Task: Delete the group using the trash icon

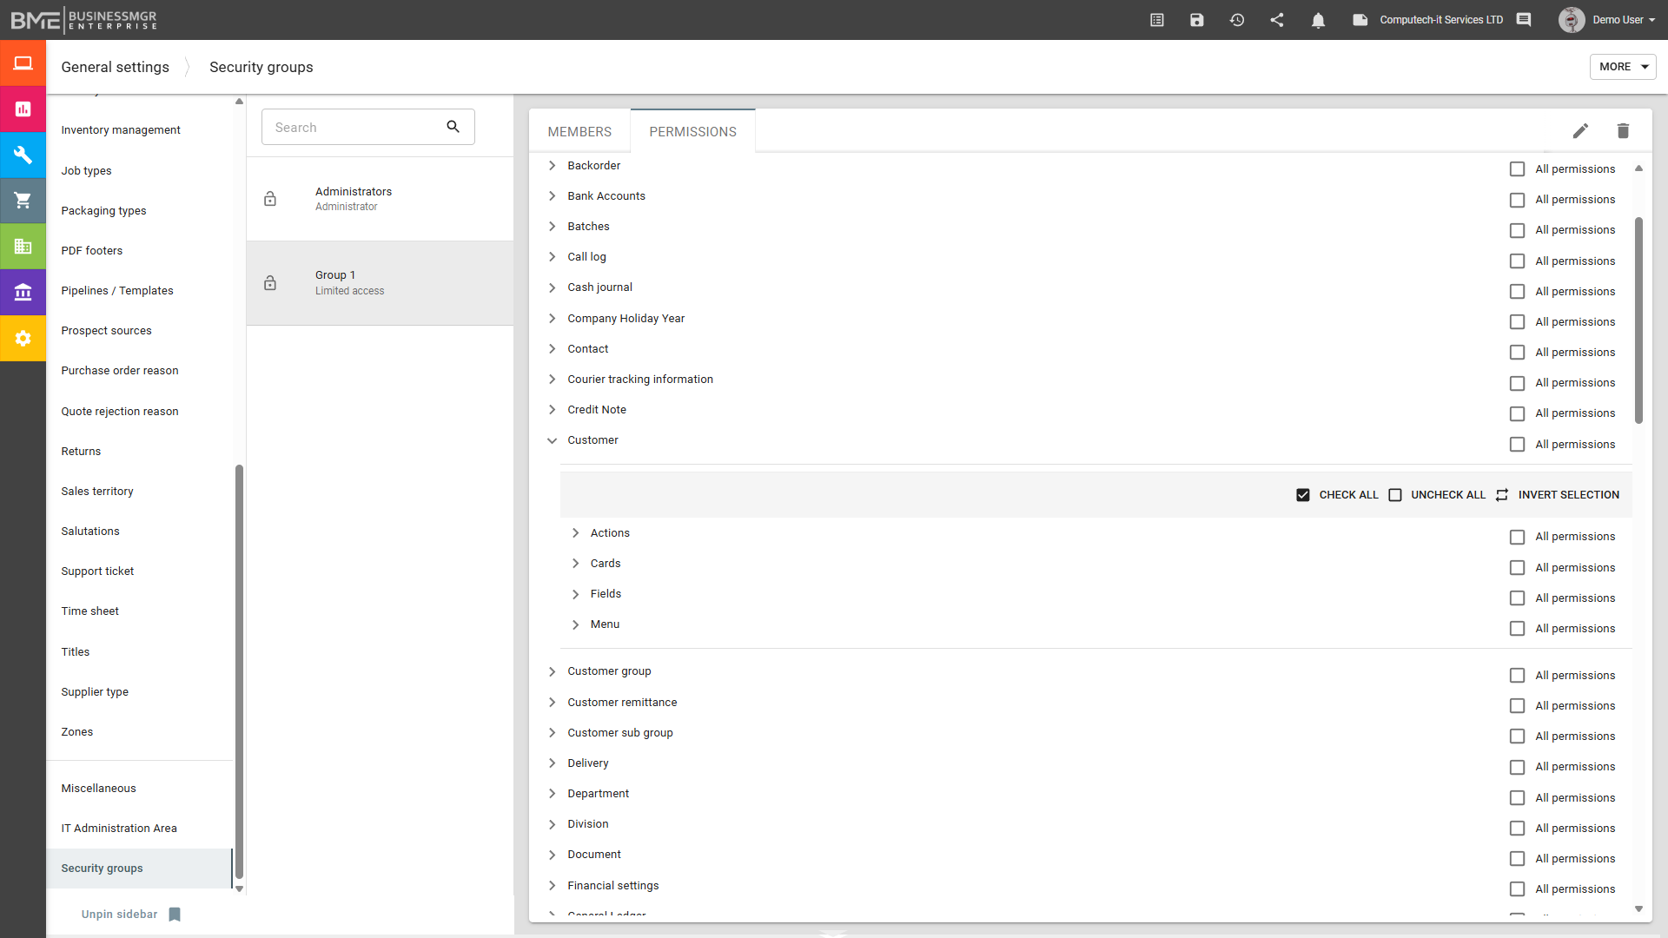Action: (x=1623, y=130)
